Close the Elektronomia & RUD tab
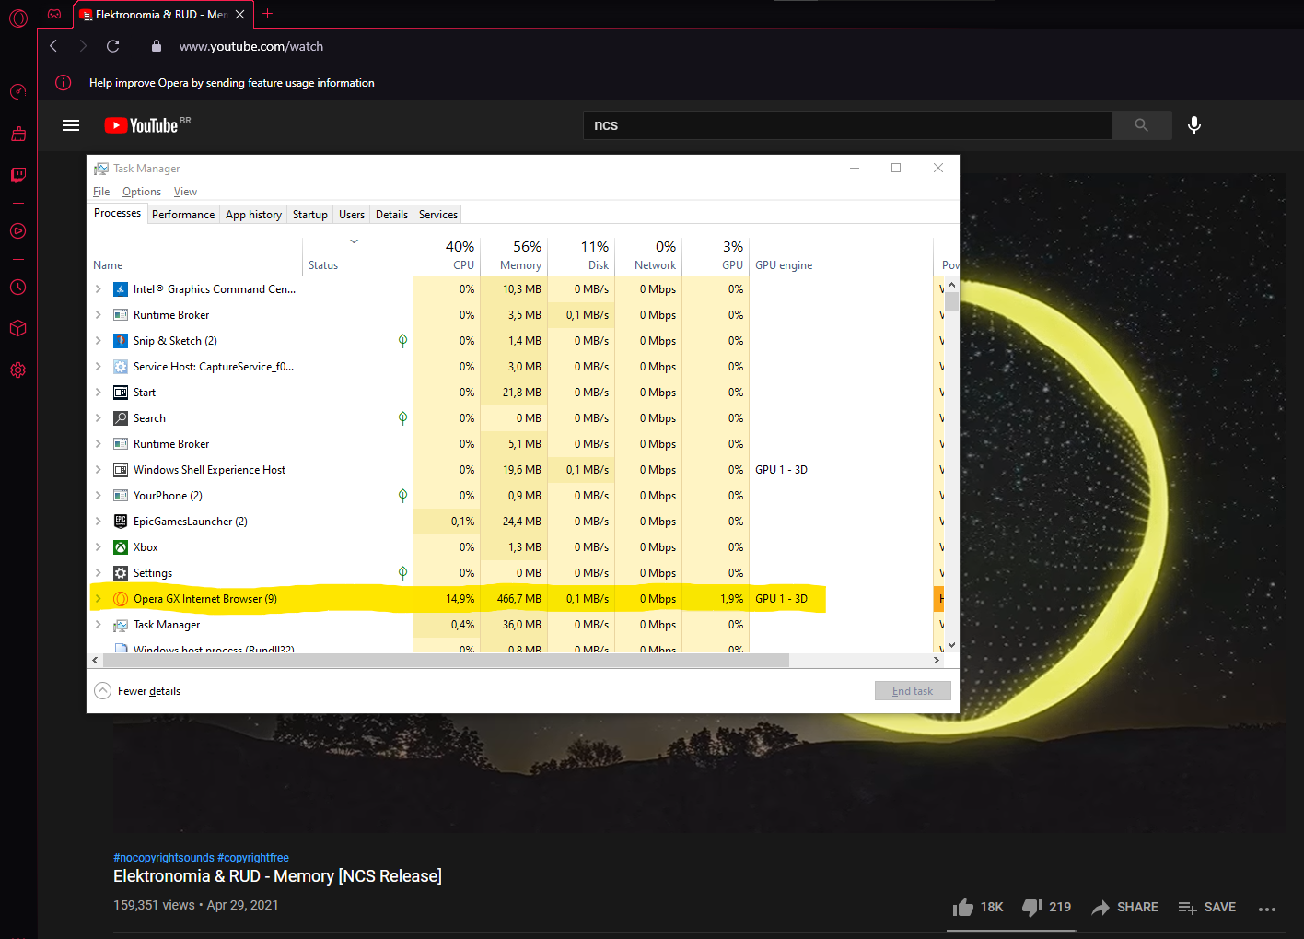Screen dimensions: 1304x939 [x=239, y=15]
